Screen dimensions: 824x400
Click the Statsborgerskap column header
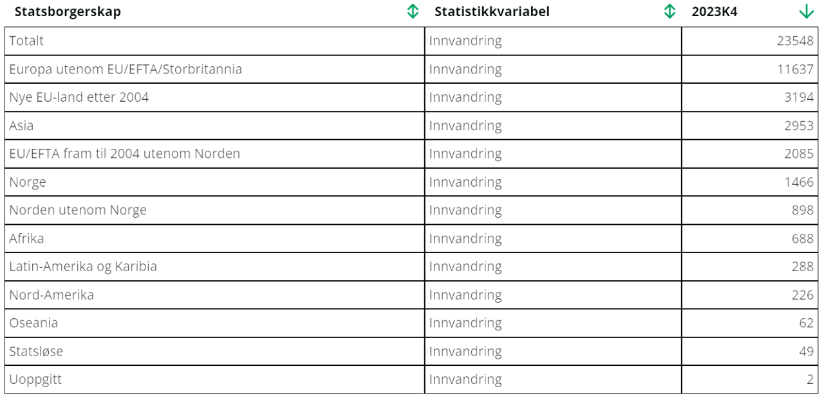point(68,12)
